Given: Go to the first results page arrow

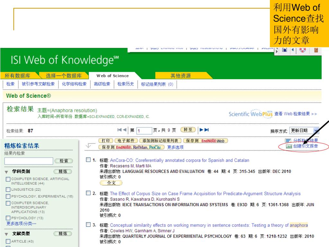Looking at the screenshot, I should tap(120, 130).
